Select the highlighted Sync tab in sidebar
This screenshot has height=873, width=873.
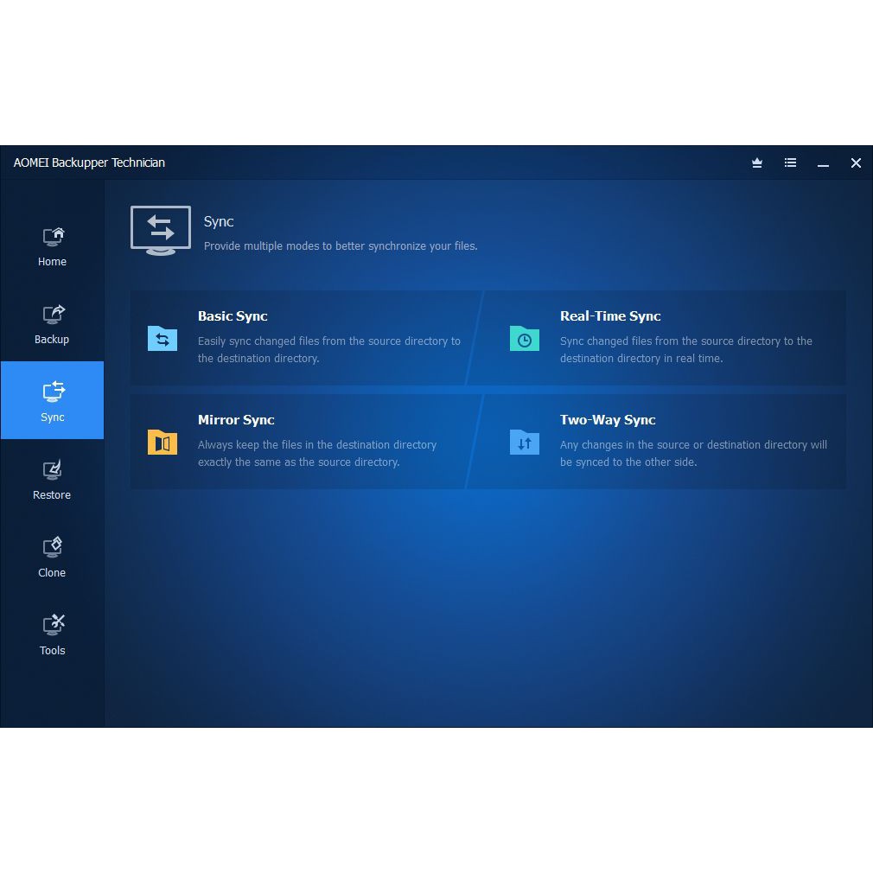[x=53, y=400]
